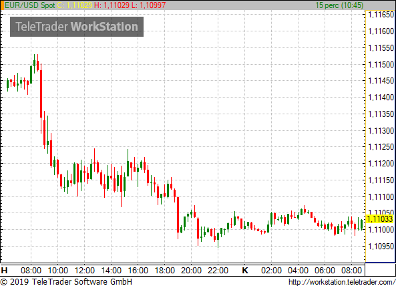Click the EUR/USD Spot title label
Screen dimensions: 396x288
[30, 5]
